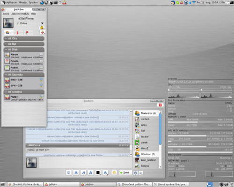Collapse the 03 Disk group
This screenshot has height=187, width=234.
[24, 50]
